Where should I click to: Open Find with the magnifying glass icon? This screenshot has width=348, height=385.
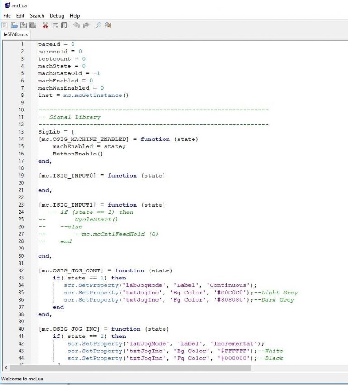pyautogui.click(x=98, y=25)
